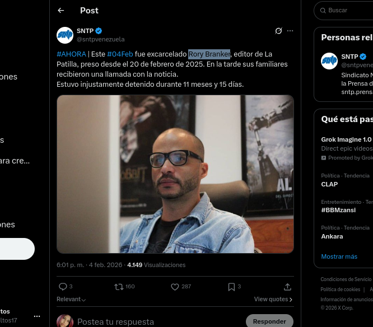Expand the Relevant replies sort dropdown
This screenshot has height=327, width=373.
coord(71,300)
